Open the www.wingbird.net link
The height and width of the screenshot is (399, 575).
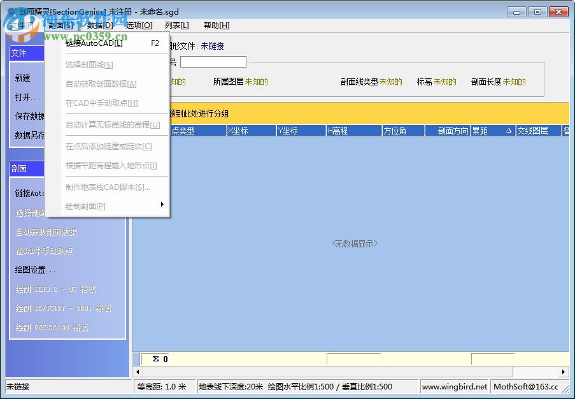[454, 386]
